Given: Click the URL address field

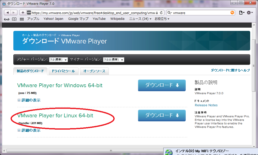Looking at the screenshot, I should click(x=93, y=13).
